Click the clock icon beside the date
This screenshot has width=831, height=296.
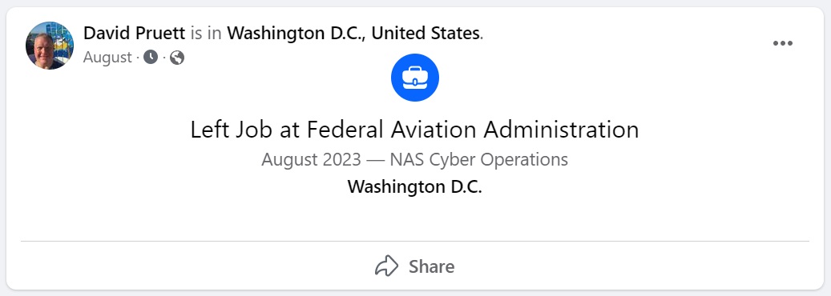click(151, 57)
